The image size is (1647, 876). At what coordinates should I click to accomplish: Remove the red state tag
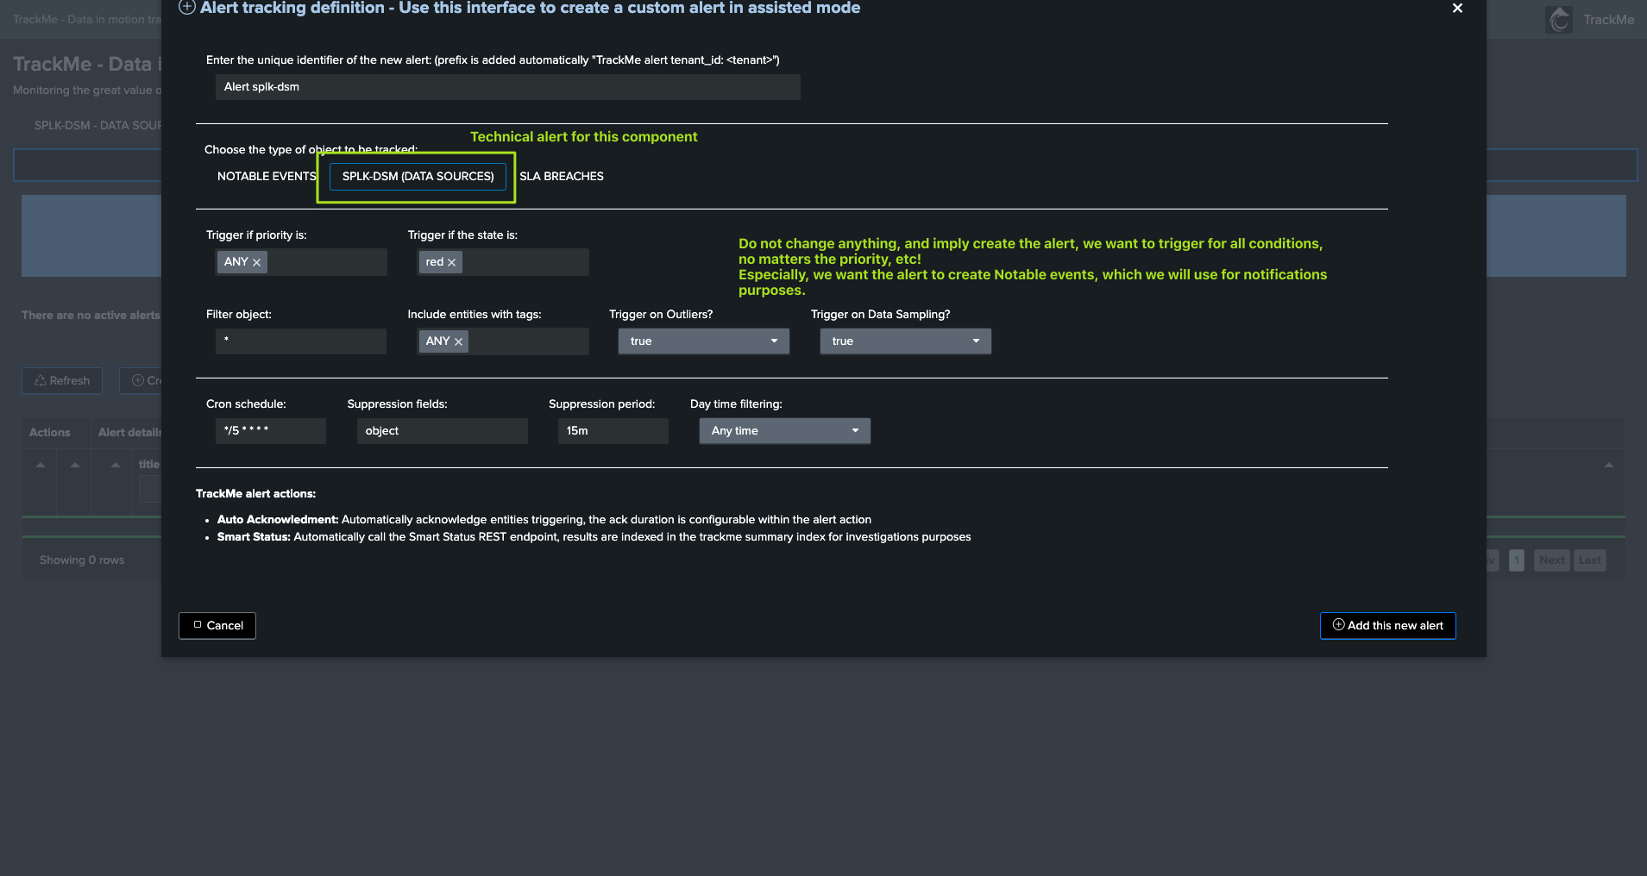[x=451, y=262]
